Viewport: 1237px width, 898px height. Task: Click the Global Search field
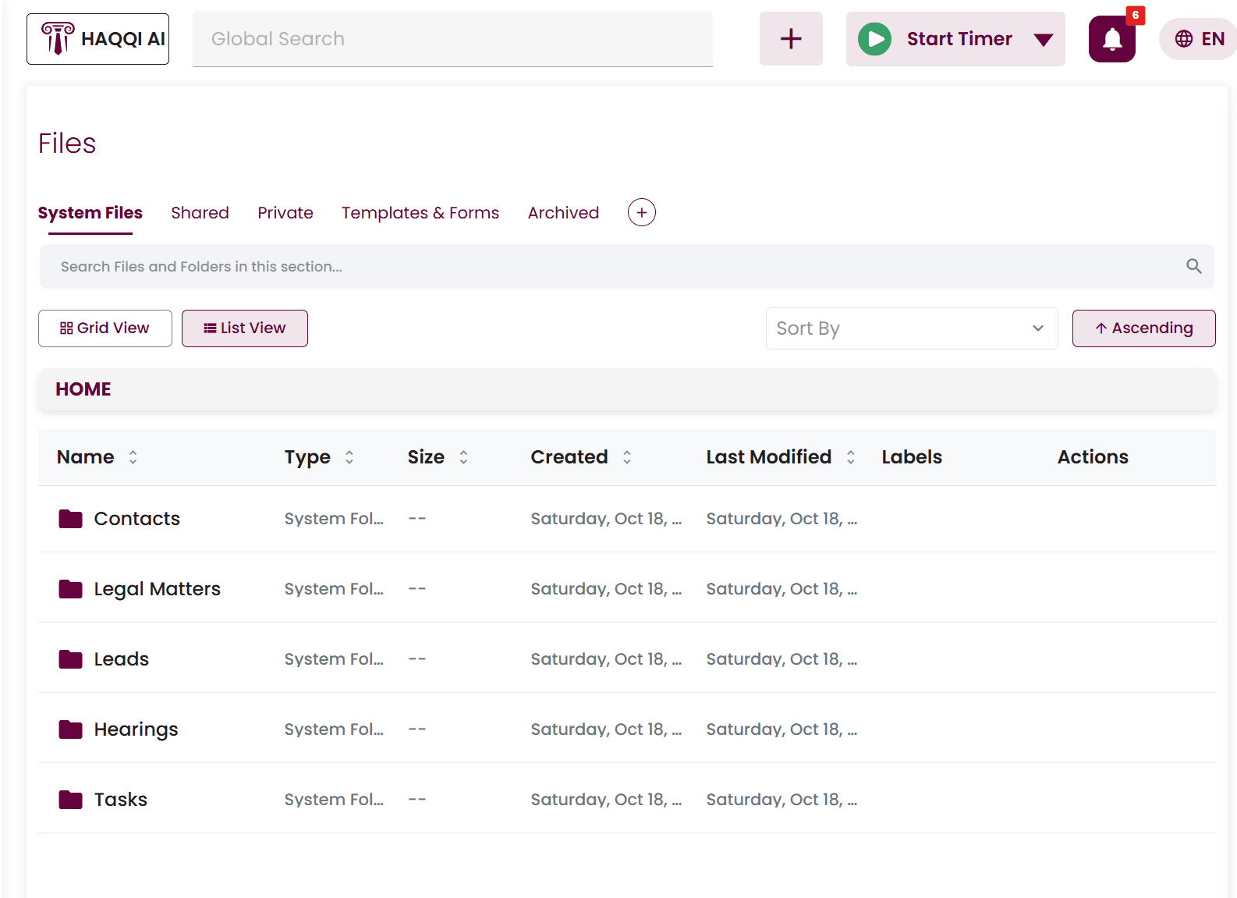click(452, 39)
